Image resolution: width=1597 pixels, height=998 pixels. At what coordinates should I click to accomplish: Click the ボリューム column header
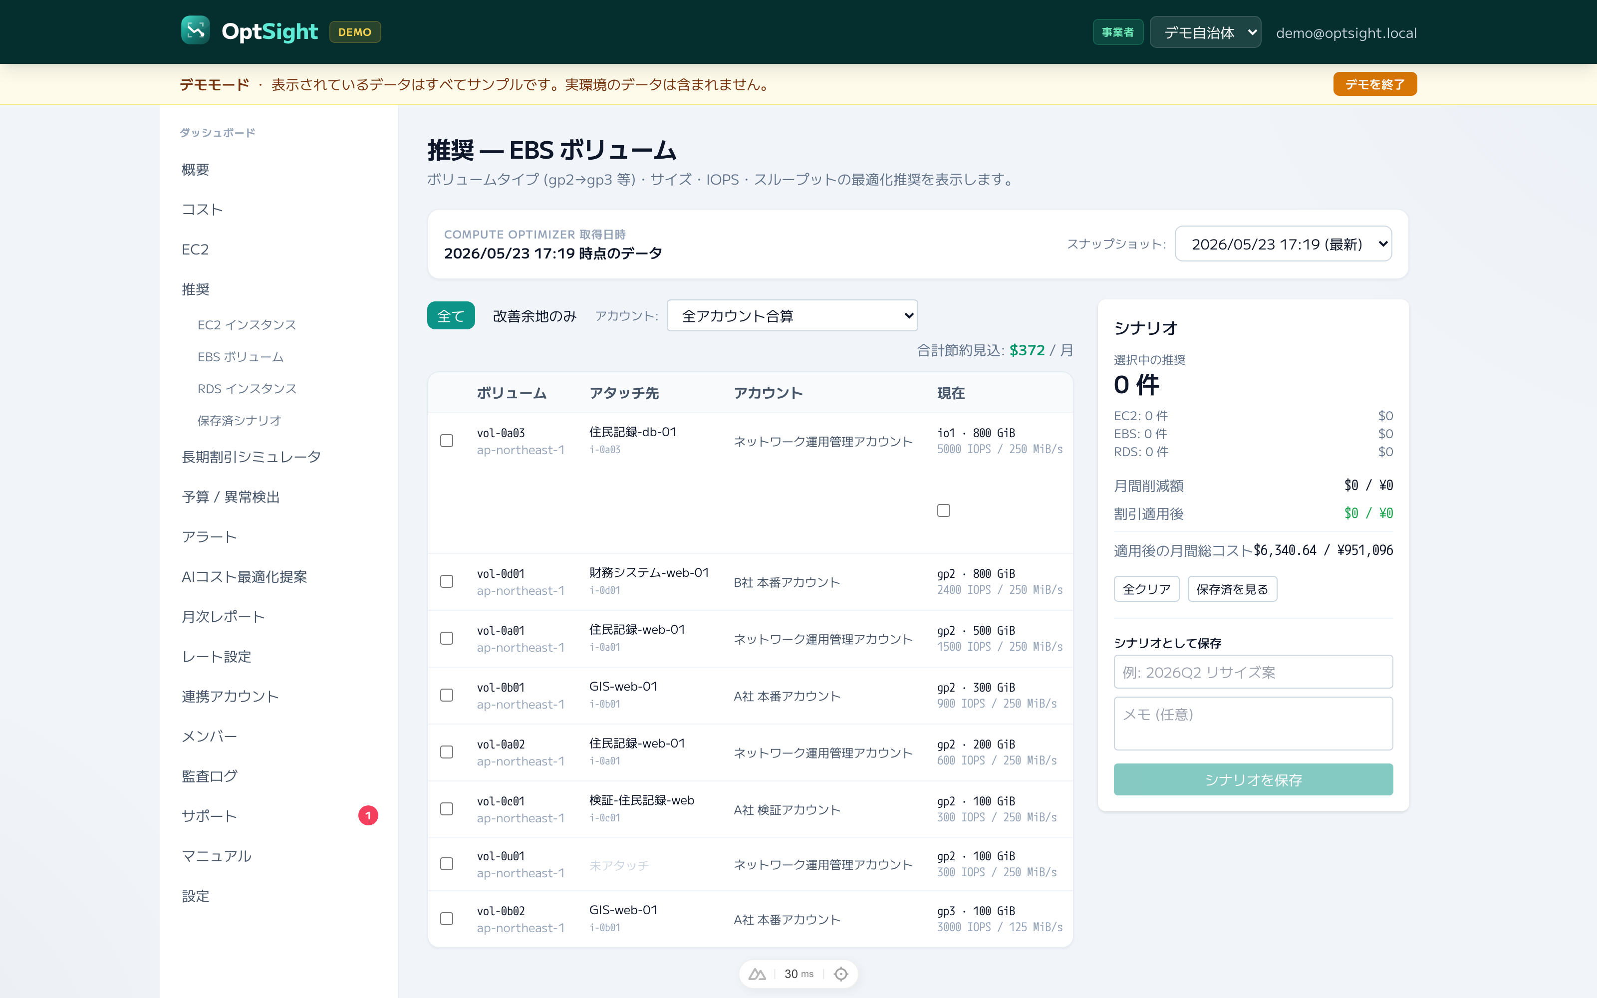[512, 393]
